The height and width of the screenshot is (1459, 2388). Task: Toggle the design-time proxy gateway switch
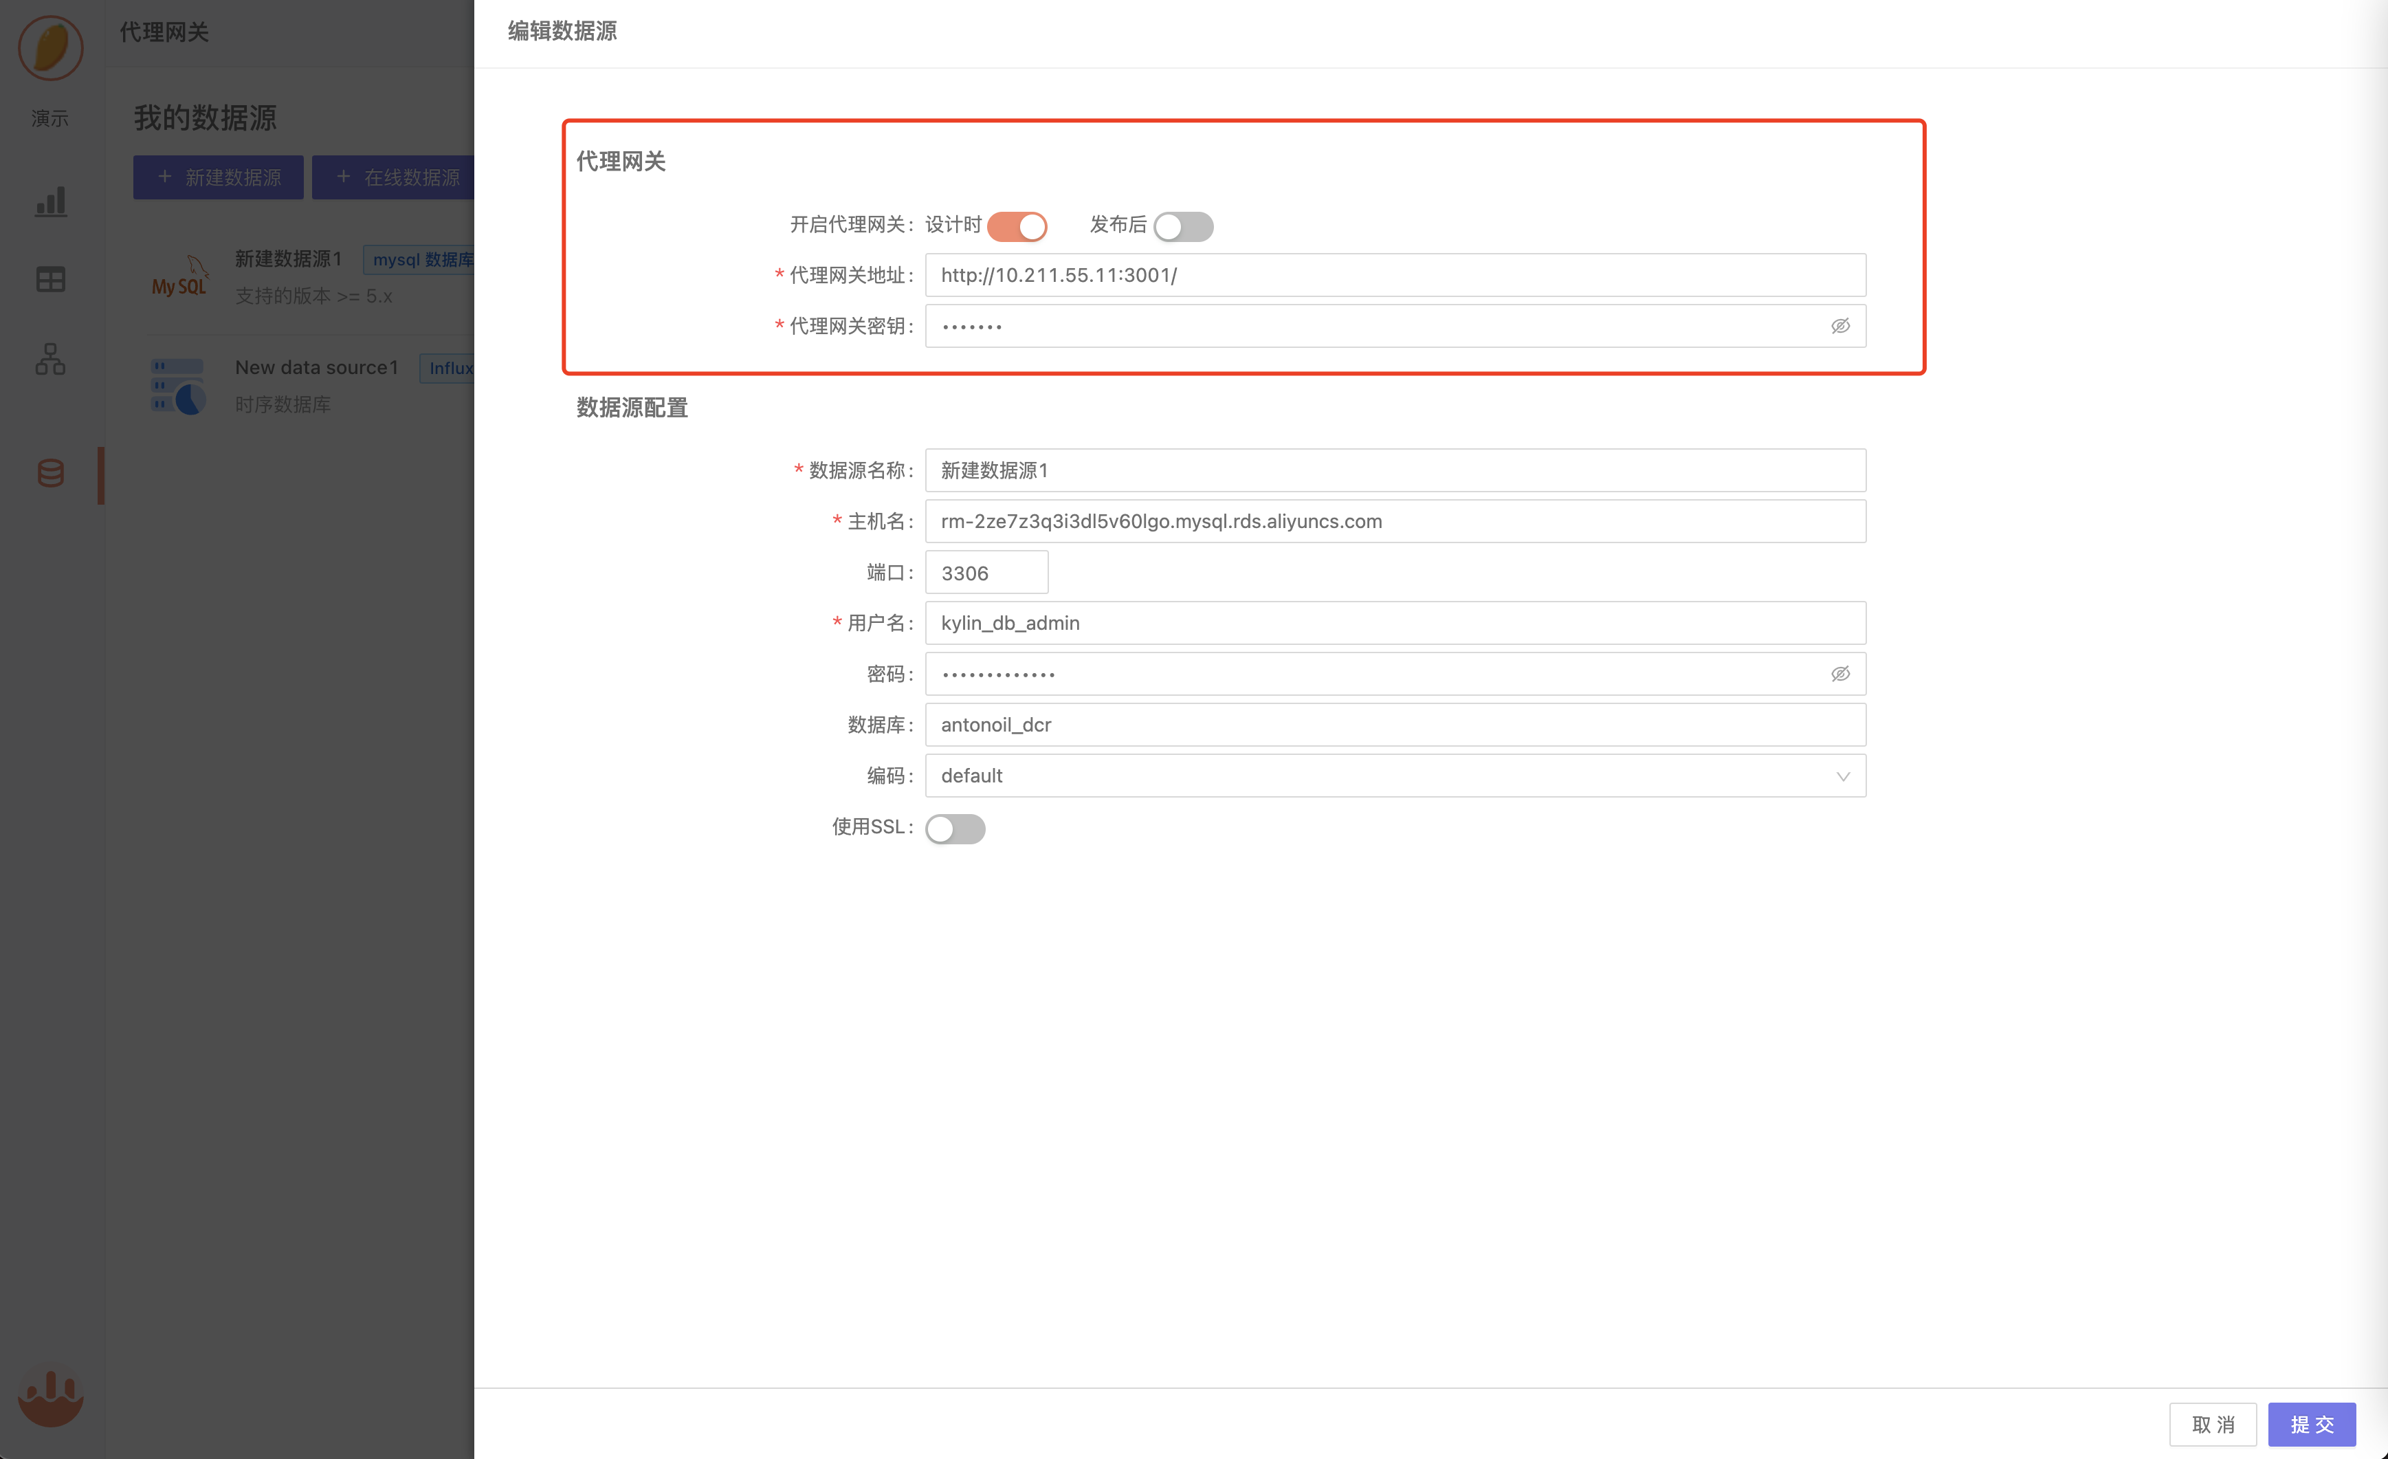pos(1017,226)
